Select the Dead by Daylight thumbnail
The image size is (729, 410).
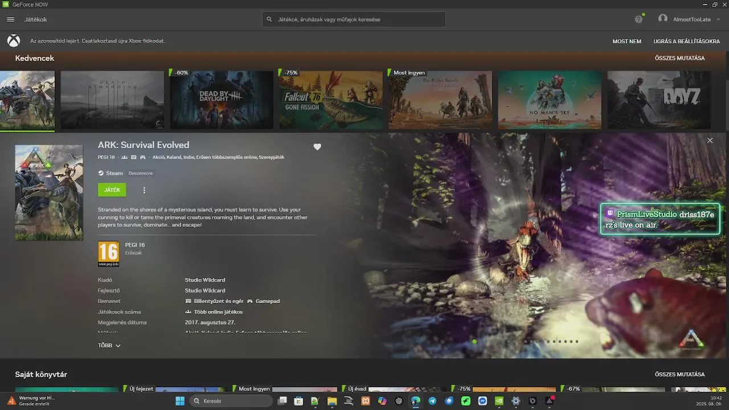[222, 100]
